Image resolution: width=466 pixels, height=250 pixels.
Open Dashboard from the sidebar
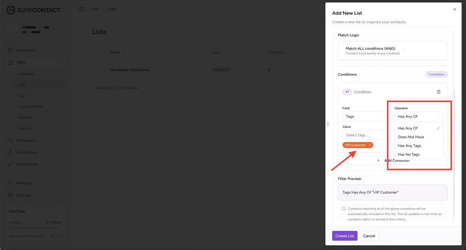point(25,50)
